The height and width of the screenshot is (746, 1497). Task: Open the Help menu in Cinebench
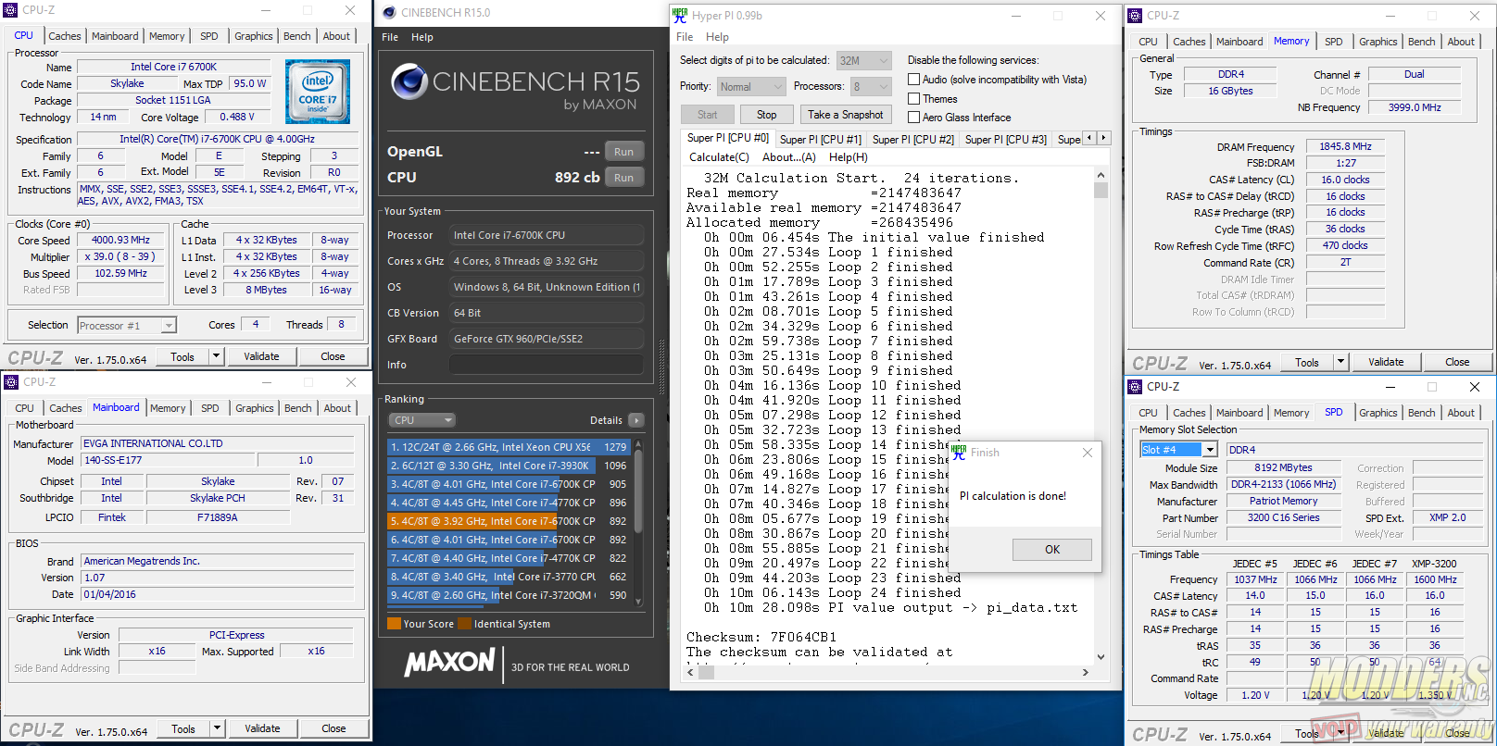[422, 37]
